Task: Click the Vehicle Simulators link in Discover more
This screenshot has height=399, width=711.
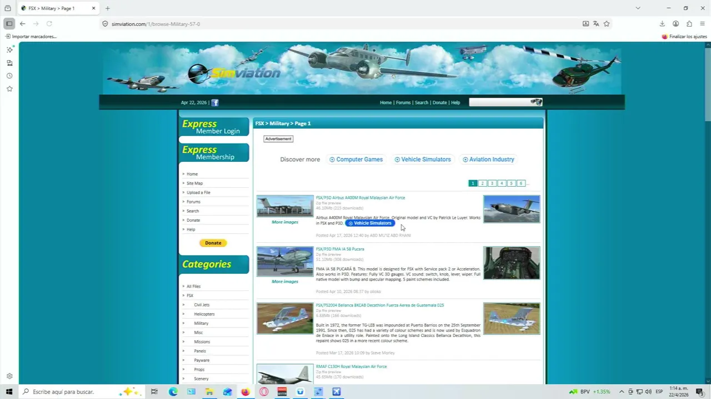Action: 423,160
